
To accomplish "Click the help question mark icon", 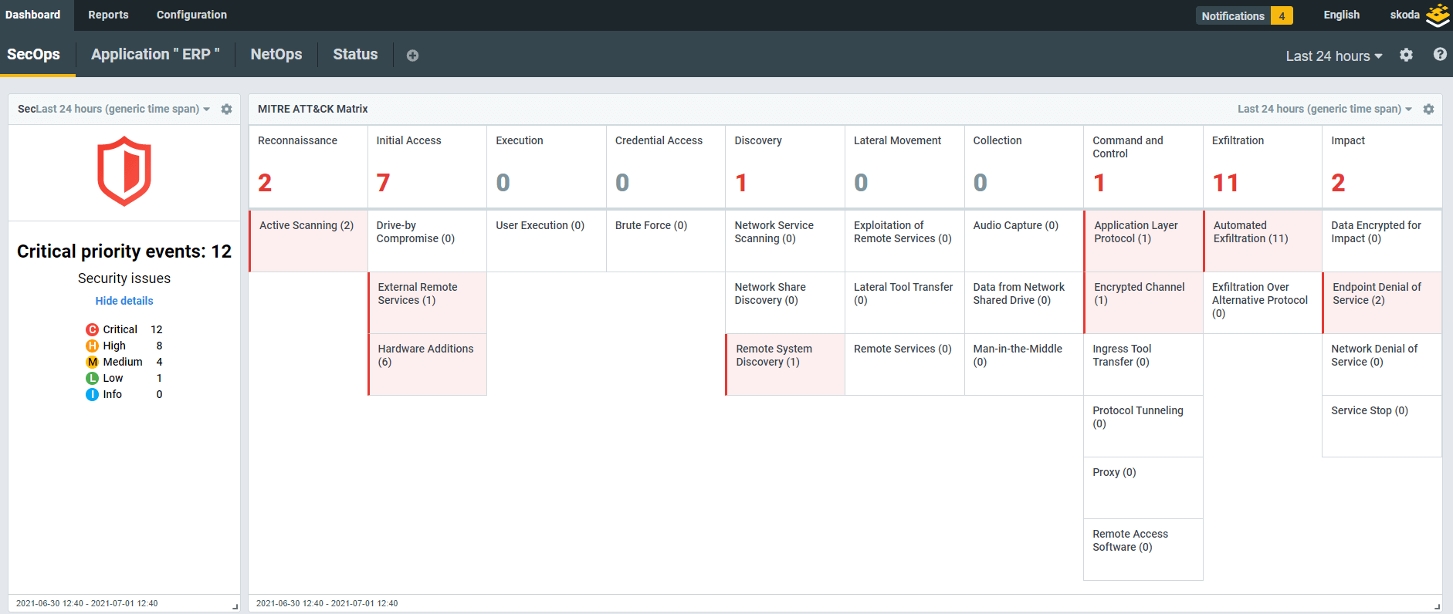I will click(x=1440, y=55).
